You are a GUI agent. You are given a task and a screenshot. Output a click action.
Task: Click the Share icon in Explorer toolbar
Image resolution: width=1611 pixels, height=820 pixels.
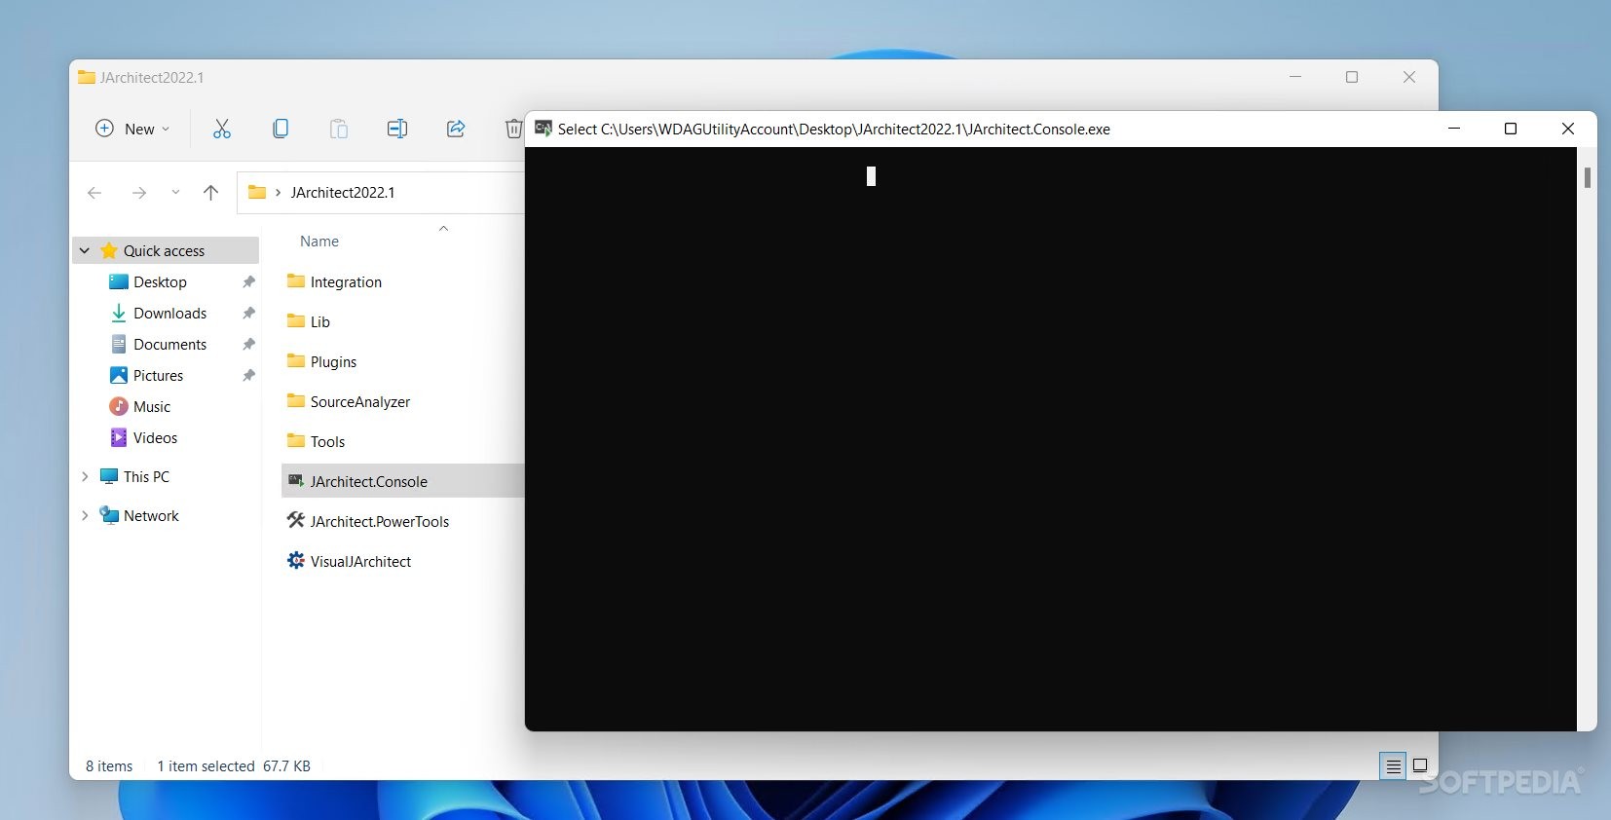pyautogui.click(x=456, y=129)
